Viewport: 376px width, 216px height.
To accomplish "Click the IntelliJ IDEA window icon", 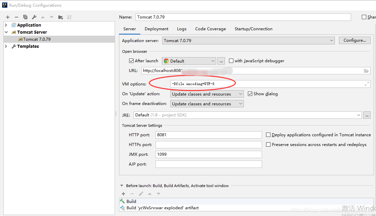I will tap(5, 5).
